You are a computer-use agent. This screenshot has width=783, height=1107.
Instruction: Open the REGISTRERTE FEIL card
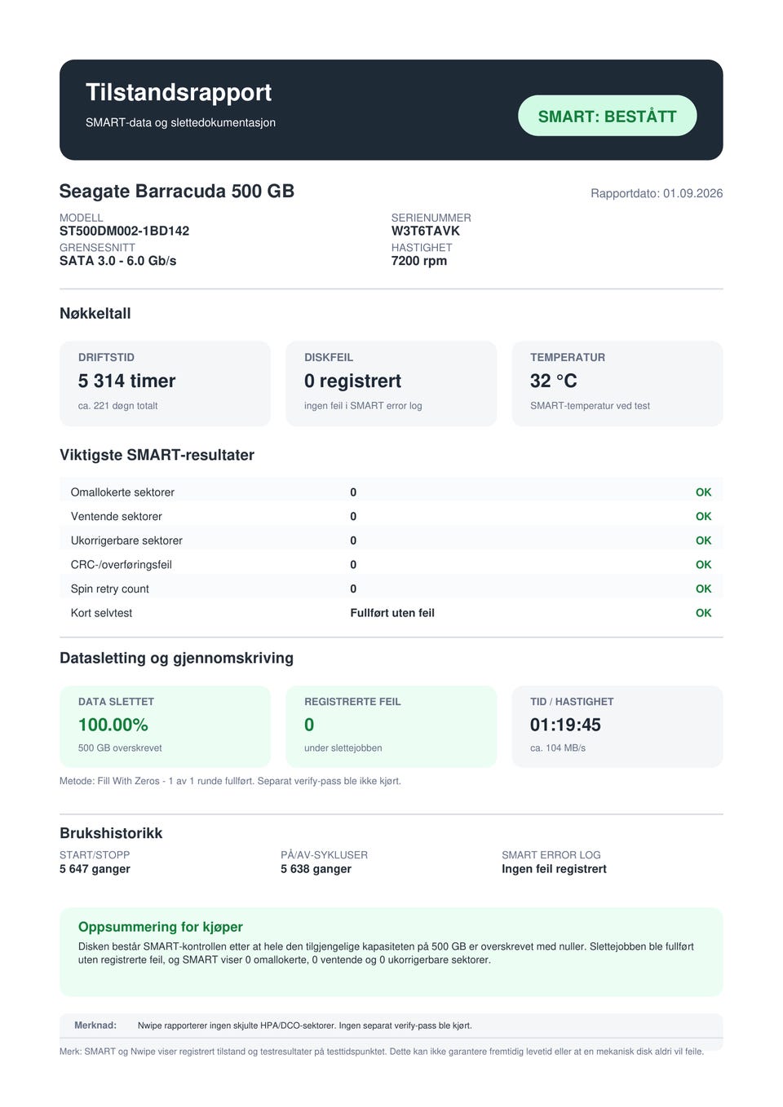(x=391, y=726)
